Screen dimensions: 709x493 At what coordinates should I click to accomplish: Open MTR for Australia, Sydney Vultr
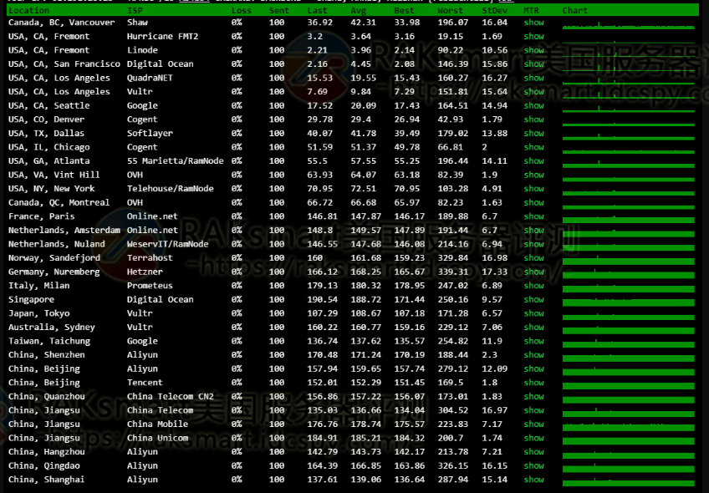[533, 328]
